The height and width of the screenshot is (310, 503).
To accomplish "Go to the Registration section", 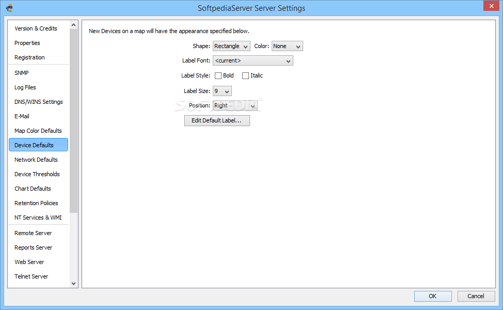I will [x=39, y=57].
